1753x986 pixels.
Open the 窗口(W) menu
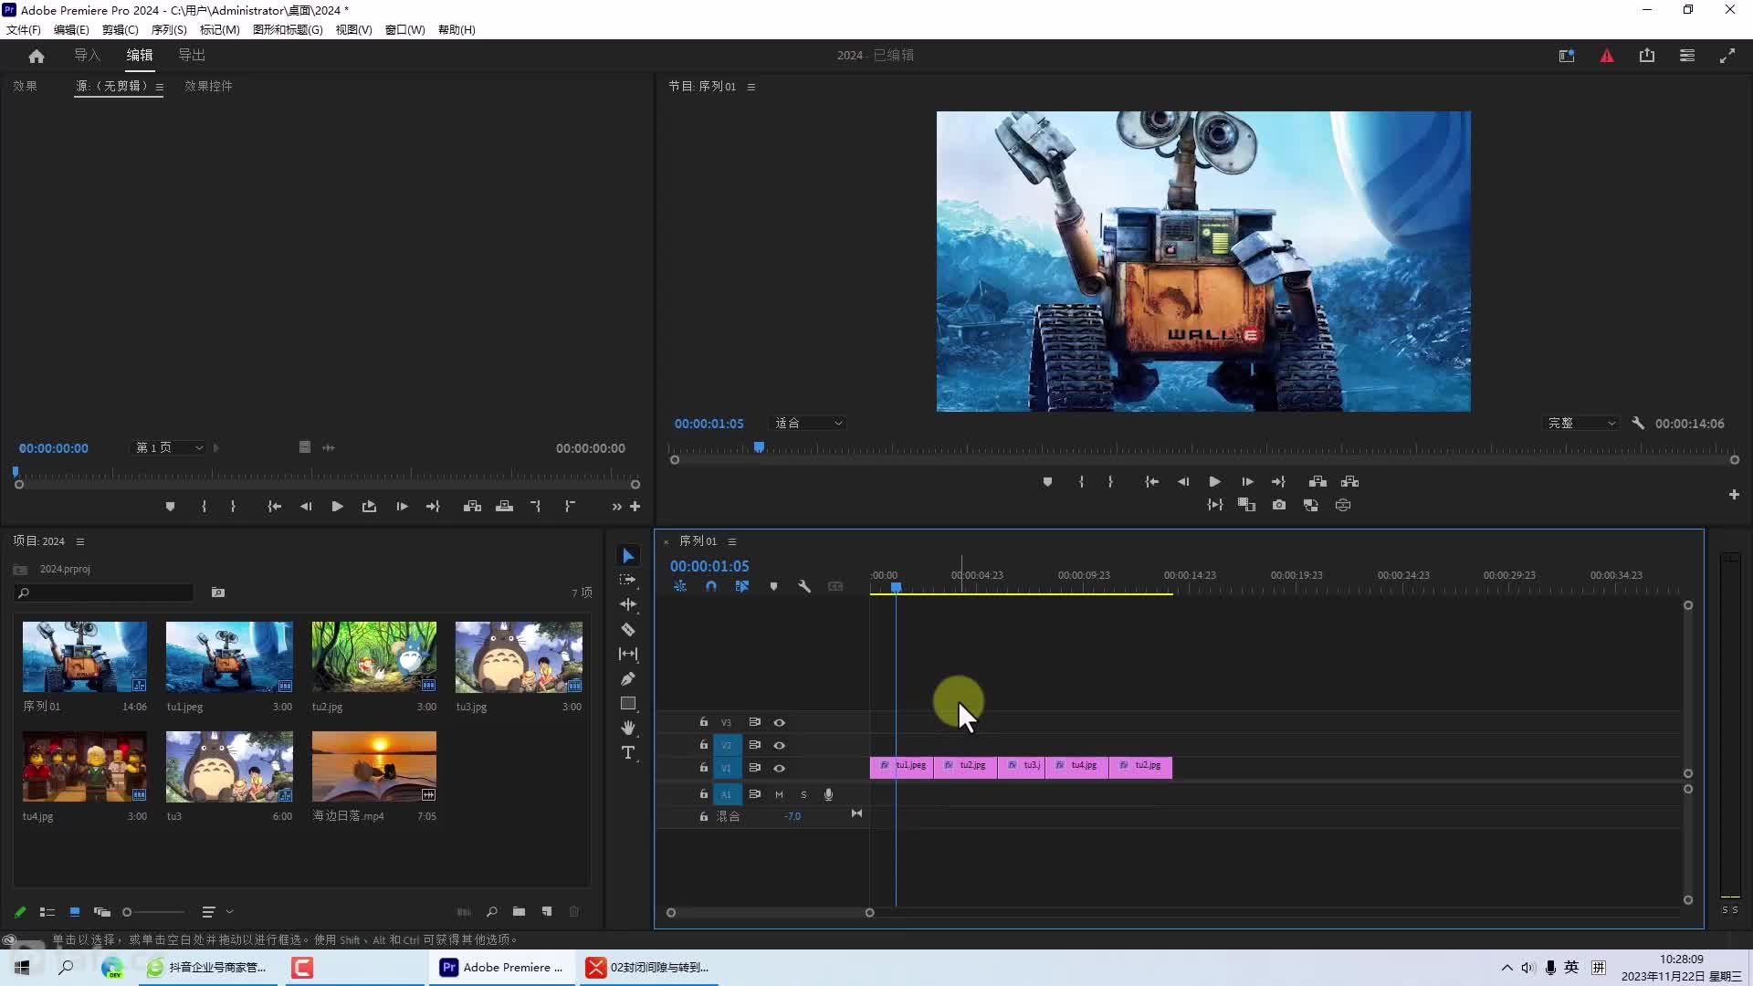(x=405, y=29)
